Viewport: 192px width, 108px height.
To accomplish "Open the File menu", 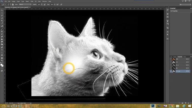I will click(5, 1).
